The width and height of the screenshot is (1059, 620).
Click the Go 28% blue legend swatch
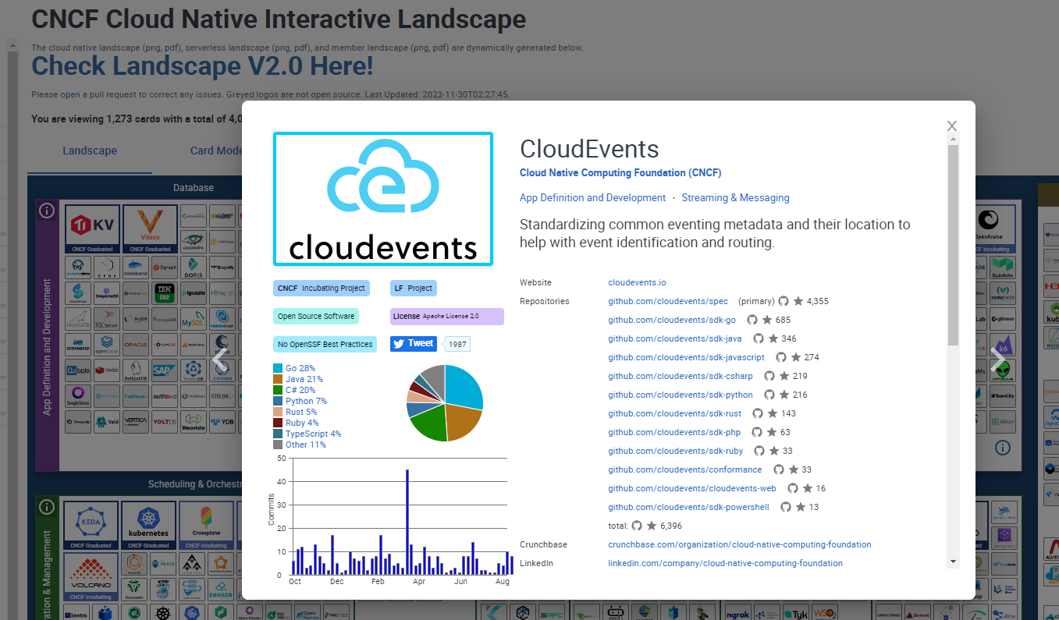(278, 368)
